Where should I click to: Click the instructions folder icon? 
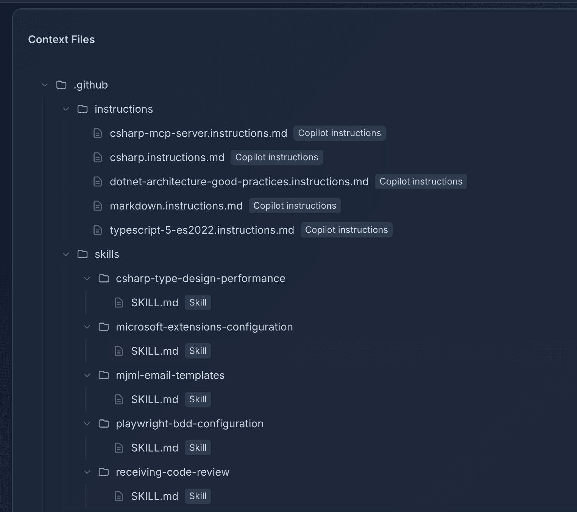(82, 109)
